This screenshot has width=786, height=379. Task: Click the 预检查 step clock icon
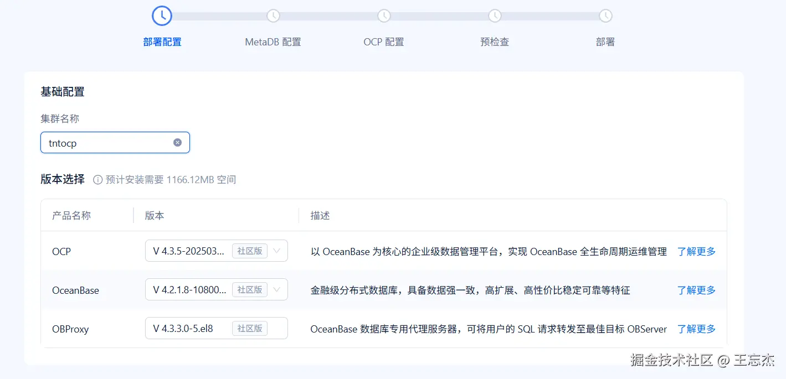(x=495, y=16)
